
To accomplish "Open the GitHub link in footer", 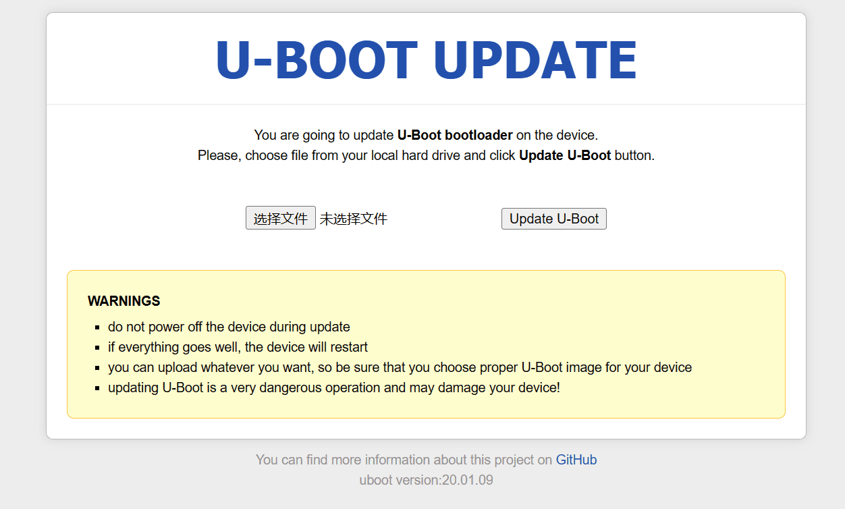I will click(576, 460).
